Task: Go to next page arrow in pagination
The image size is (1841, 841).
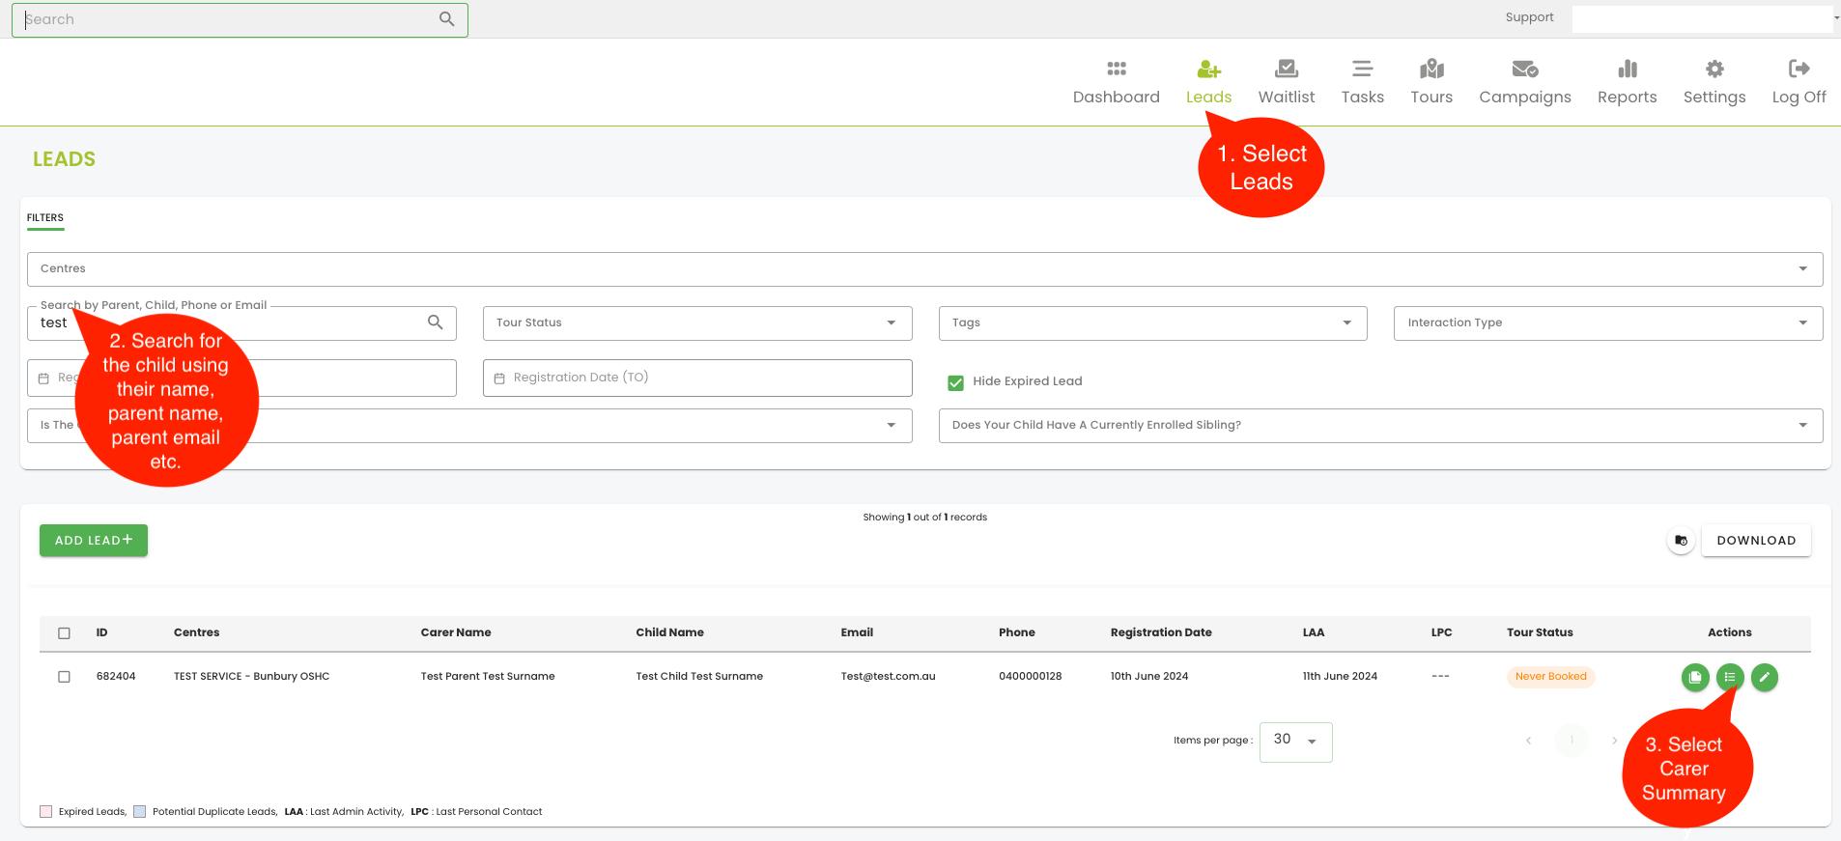Action: (x=1614, y=741)
